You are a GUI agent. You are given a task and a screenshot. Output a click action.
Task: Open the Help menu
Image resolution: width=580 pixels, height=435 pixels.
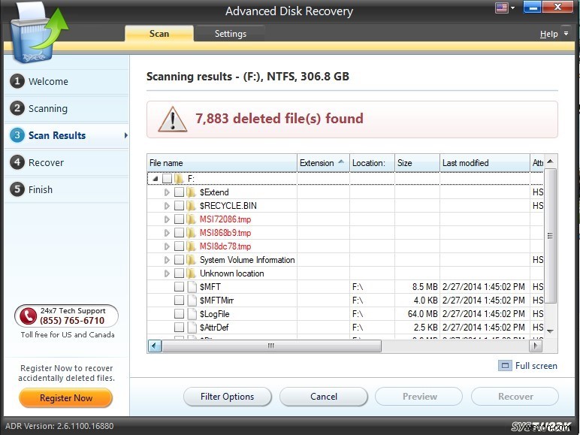point(549,34)
